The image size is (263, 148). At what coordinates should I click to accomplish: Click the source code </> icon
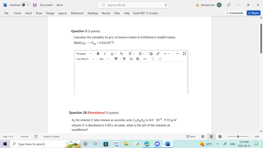145,59
